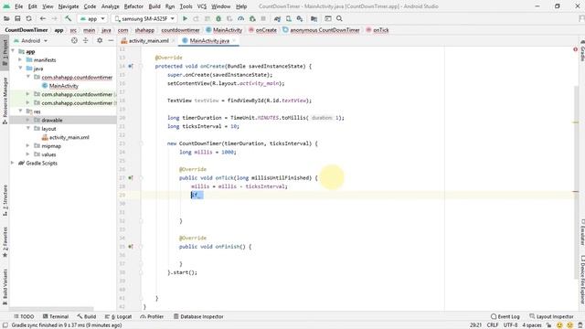Open the Refactor menu
Screen dimensions: 585x329
(133, 6)
